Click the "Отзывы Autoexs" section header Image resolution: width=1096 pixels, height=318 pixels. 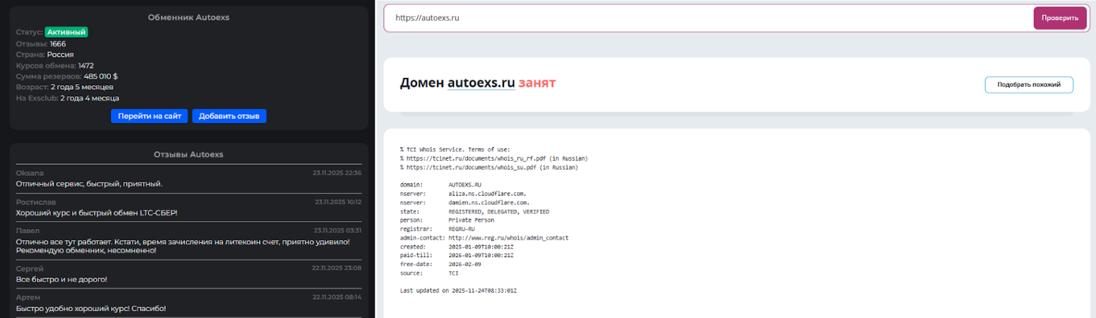tap(188, 155)
